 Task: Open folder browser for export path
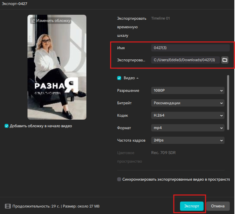pyautogui.click(x=225, y=60)
